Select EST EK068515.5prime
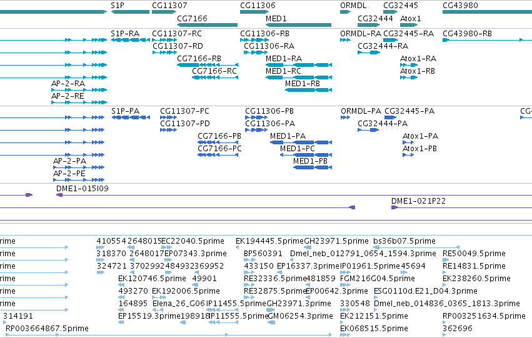The height and width of the screenshot is (338, 532). tap(374, 329)
